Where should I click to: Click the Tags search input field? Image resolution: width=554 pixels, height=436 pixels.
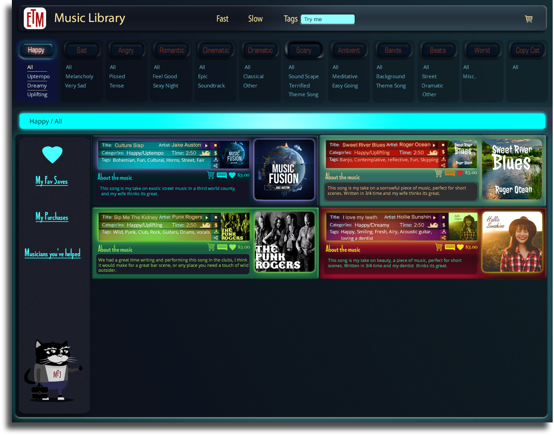(x=327, y=19)
